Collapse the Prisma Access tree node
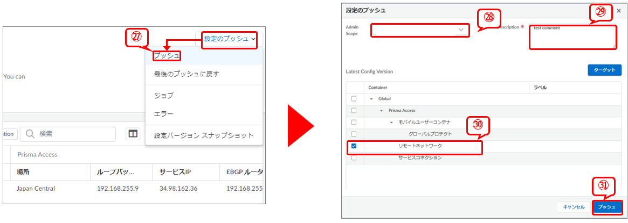The width and height of the screenshot is (628, 223). pyautogui.click(x=381, y=111)
